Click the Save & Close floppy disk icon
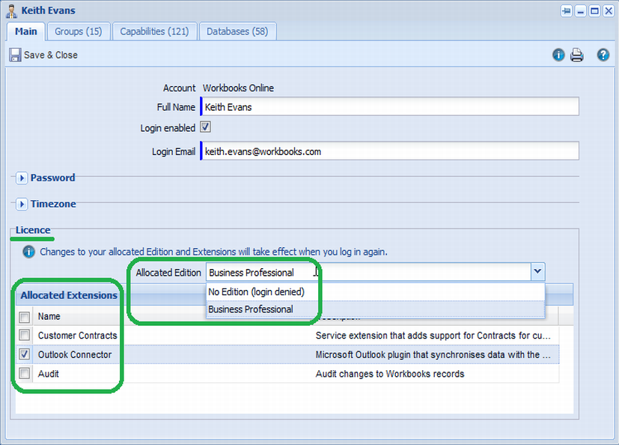The width and height of the screenshot is (619, 445). (15, 55)
